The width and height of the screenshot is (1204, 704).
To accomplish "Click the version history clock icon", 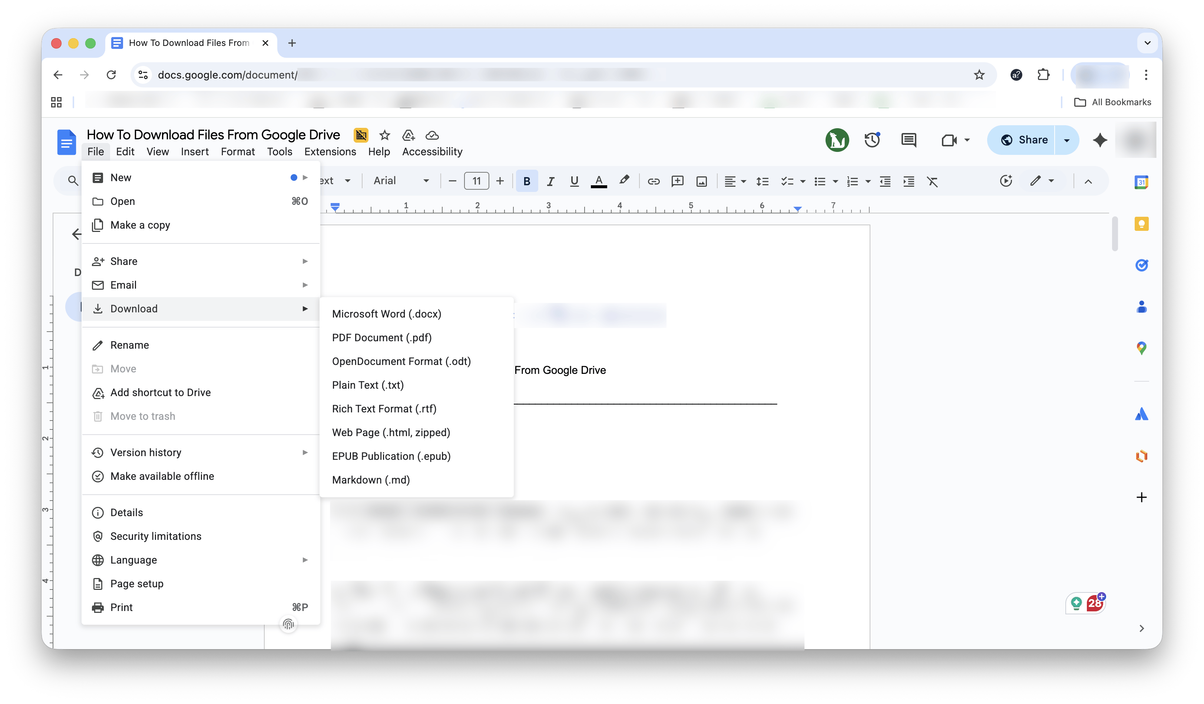I will 872,140.
